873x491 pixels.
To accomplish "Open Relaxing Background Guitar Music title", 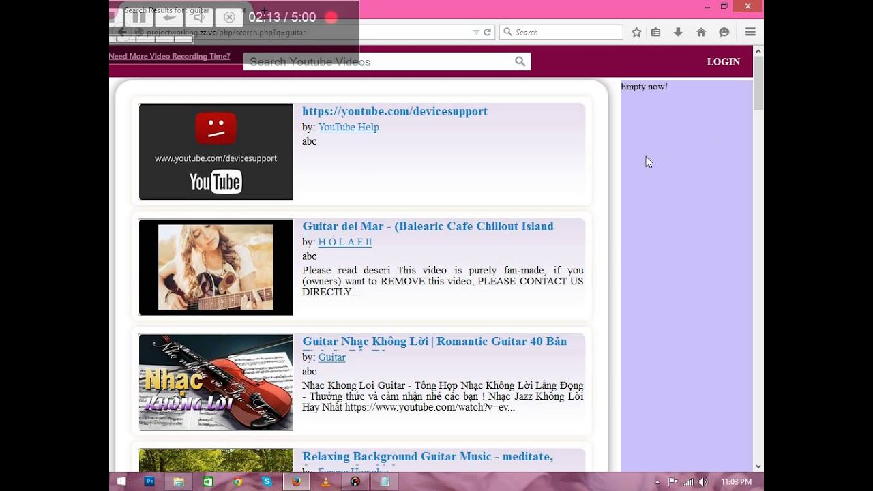I will pos(428,456).
